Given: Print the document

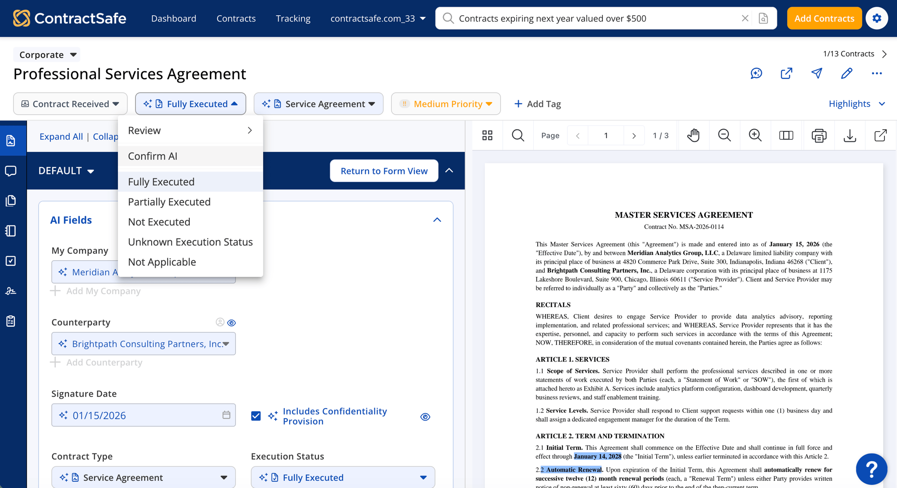Looking at the screenshot, I should [819, 135].
